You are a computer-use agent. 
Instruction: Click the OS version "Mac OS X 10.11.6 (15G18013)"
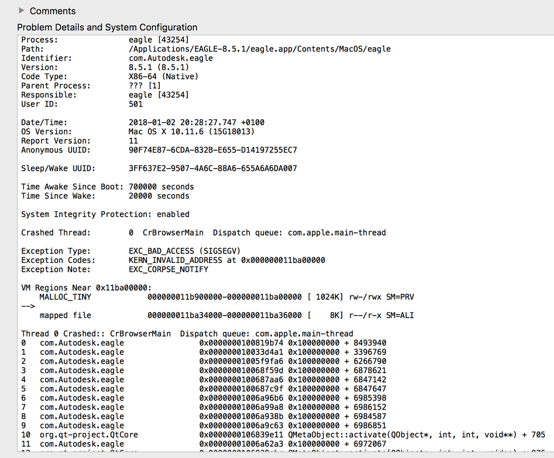[191, 131]
